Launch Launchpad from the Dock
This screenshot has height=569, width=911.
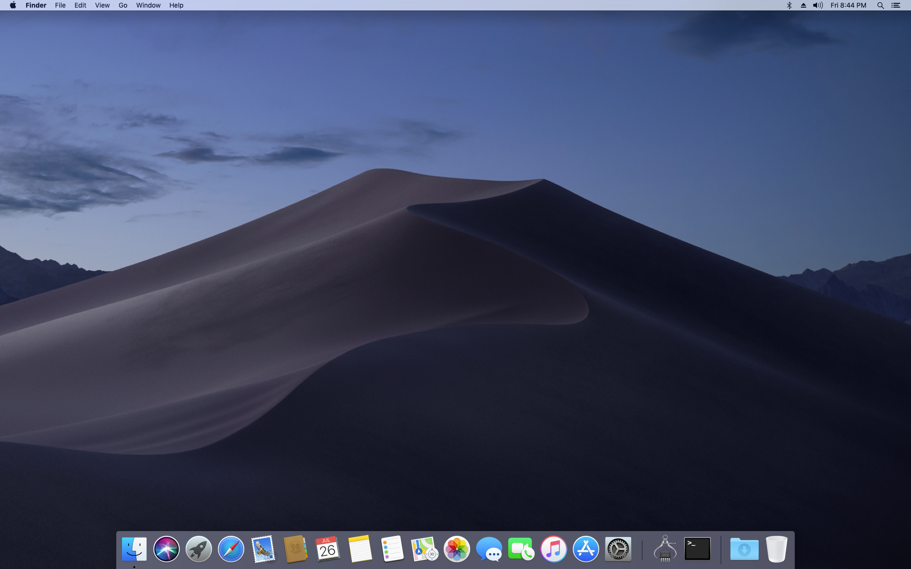[x=199, y=549]
